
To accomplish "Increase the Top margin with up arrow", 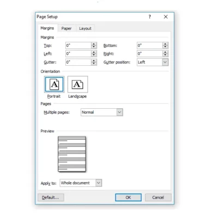I will coord(94,44).
